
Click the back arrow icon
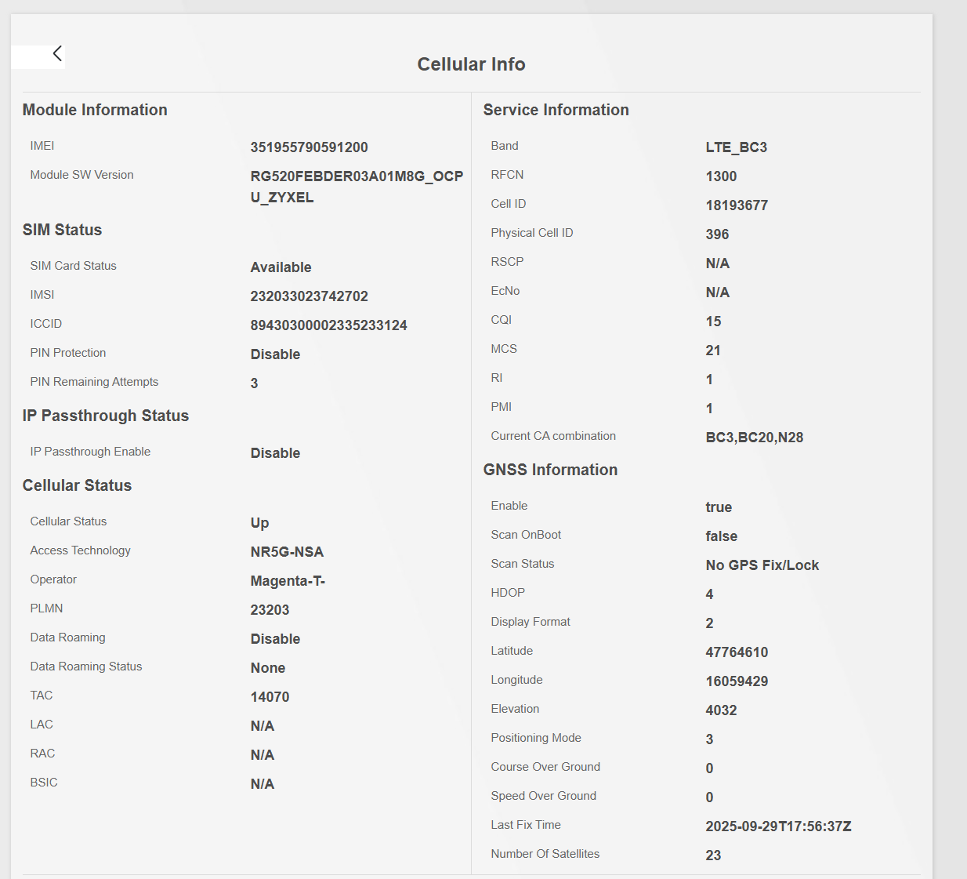[x=57, y=53]
